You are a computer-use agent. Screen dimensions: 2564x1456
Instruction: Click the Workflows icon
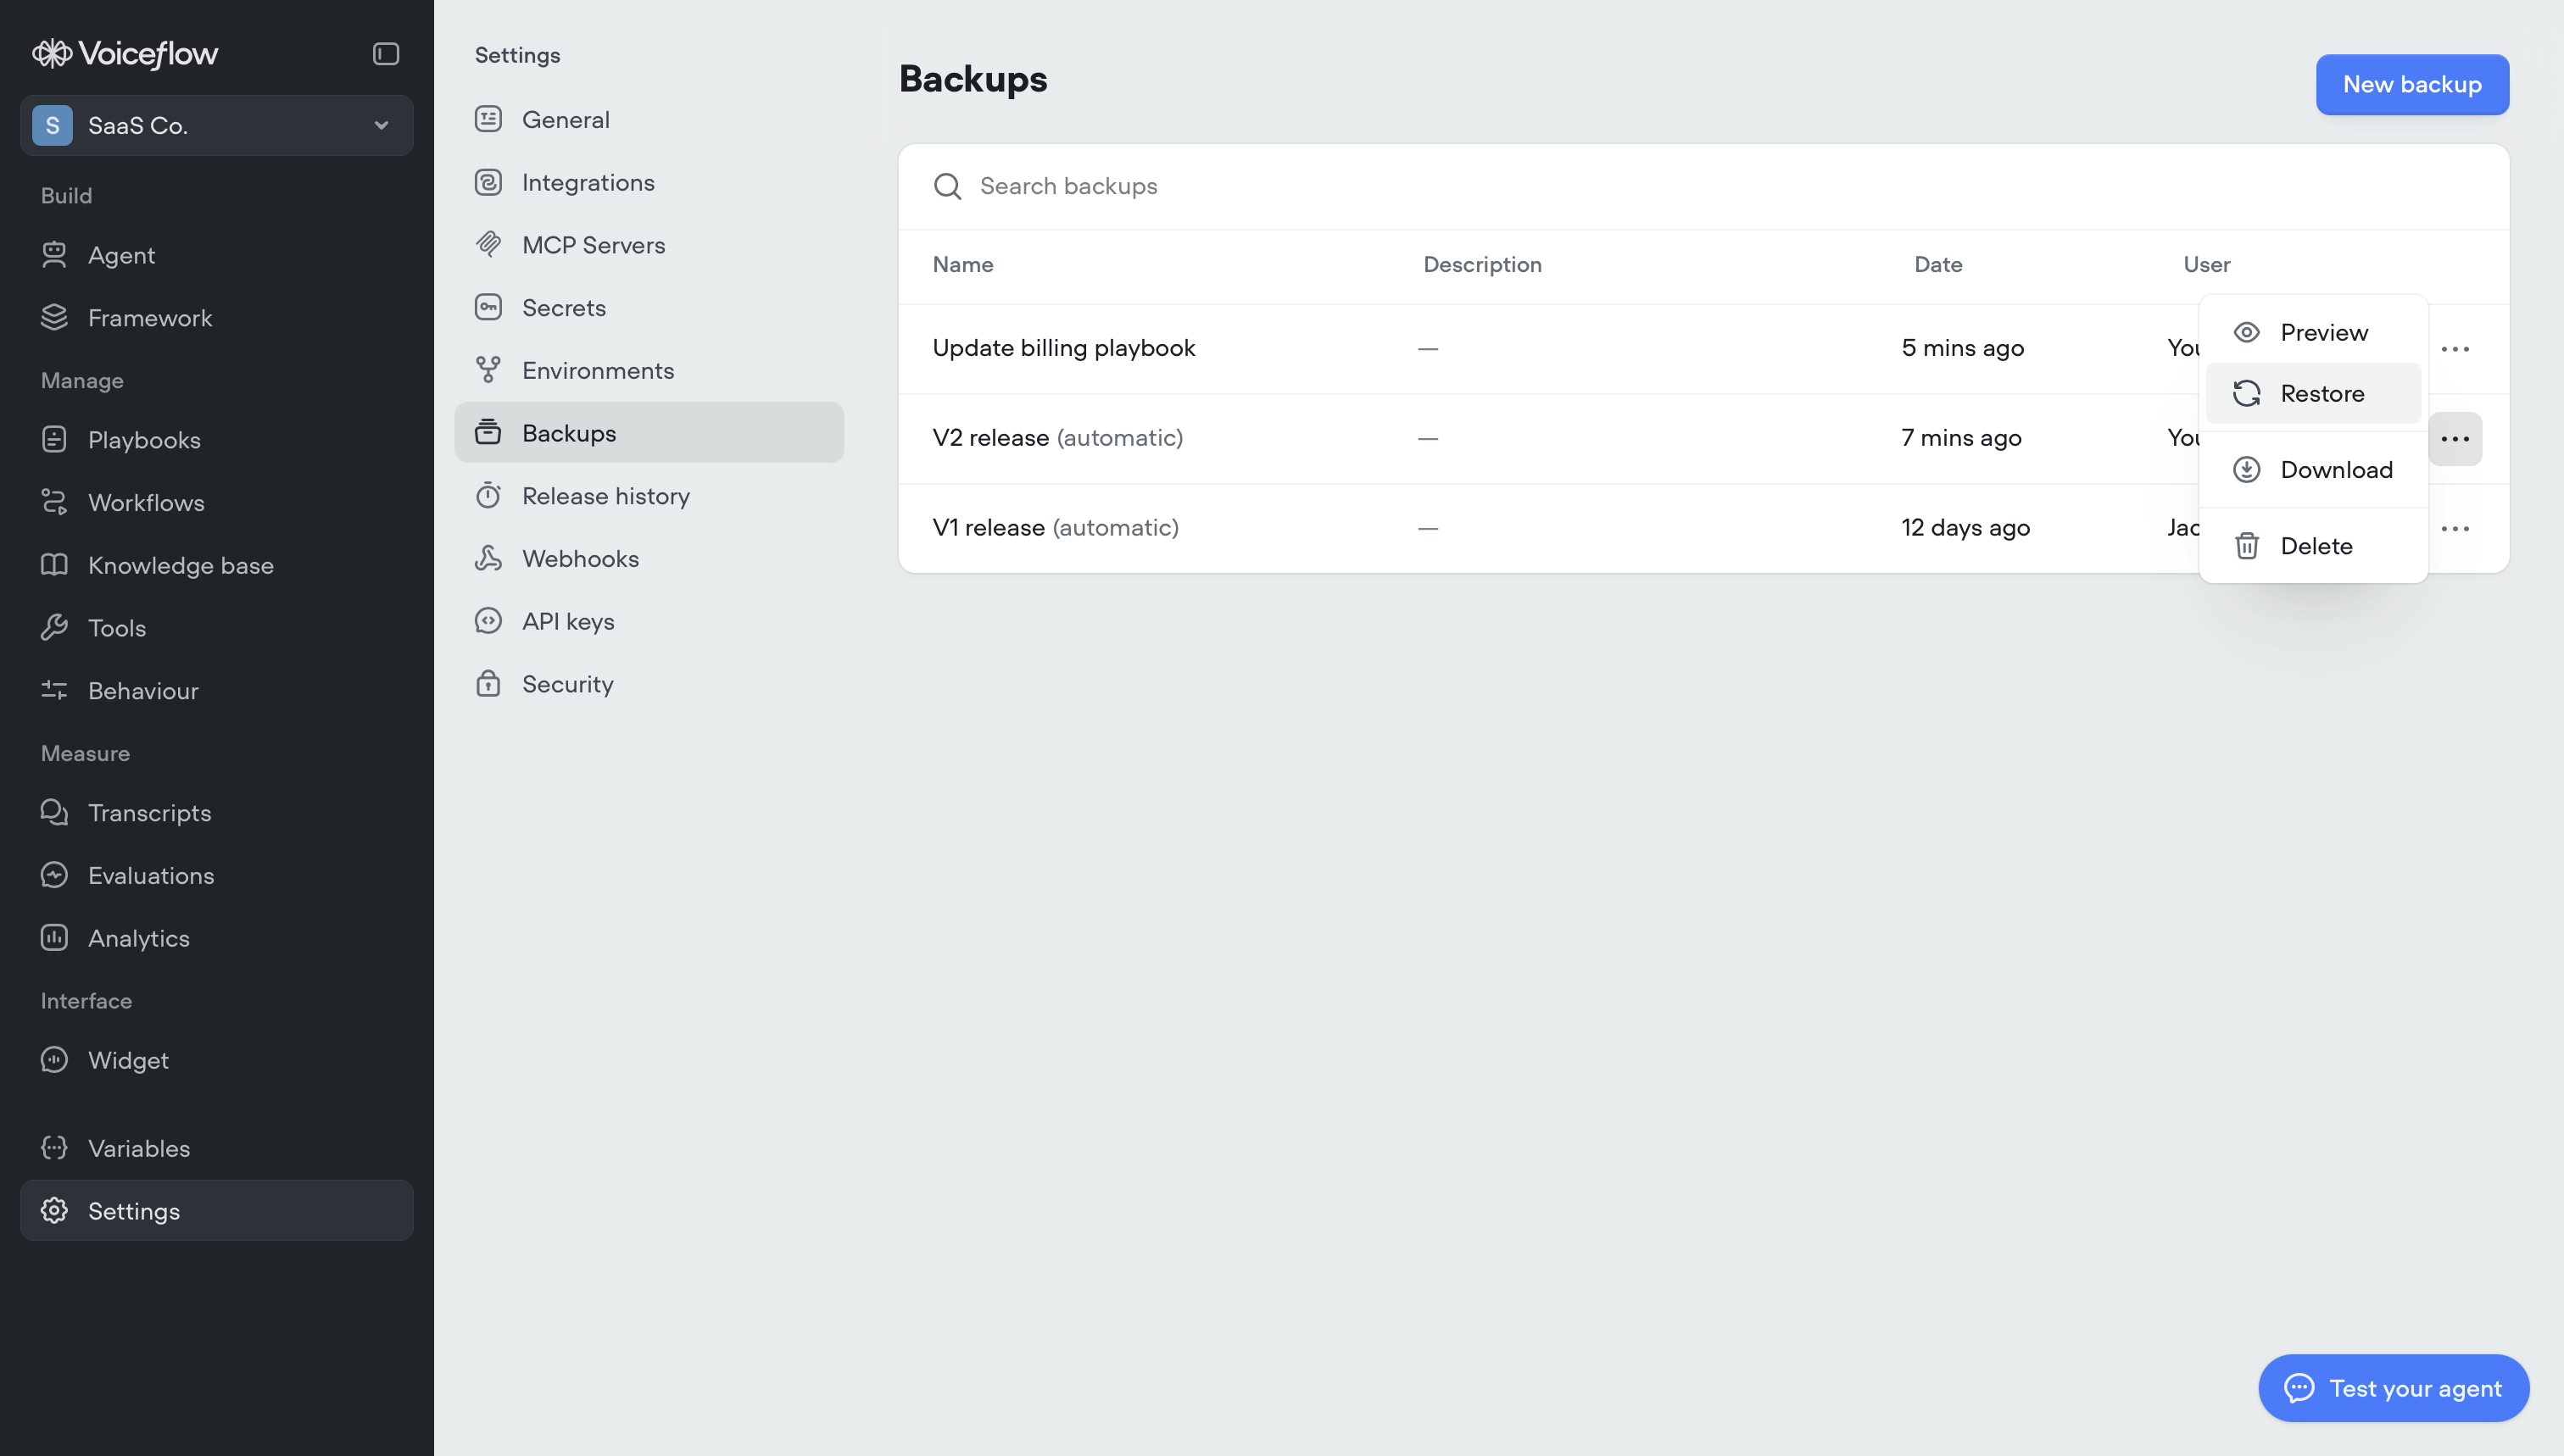(x=55, y=502)
